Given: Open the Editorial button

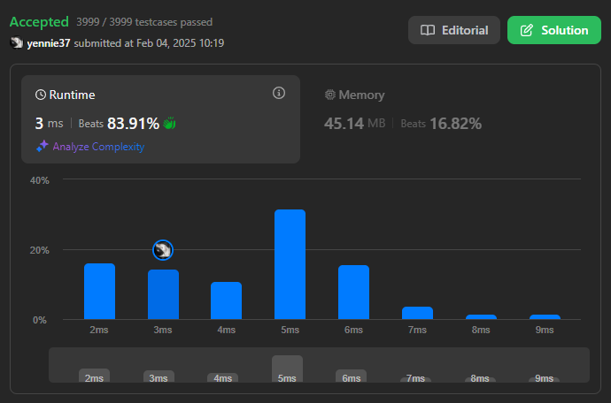Looking at the screenshot, I should 454,30.
